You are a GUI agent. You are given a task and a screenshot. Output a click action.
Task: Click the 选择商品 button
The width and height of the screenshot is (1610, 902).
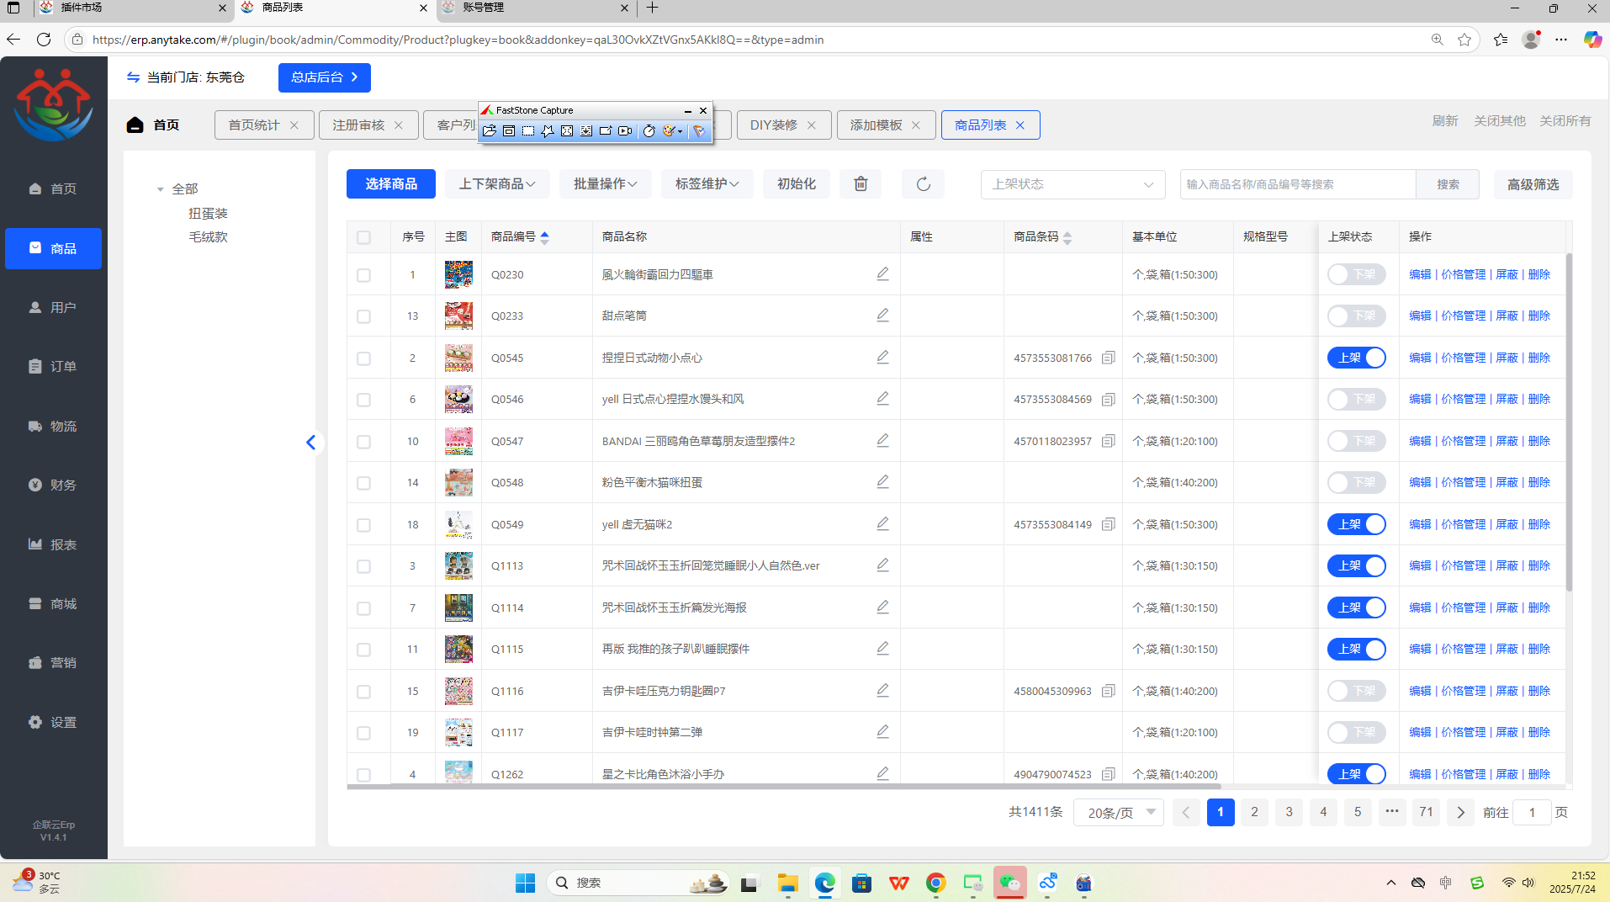coord(391,183)
